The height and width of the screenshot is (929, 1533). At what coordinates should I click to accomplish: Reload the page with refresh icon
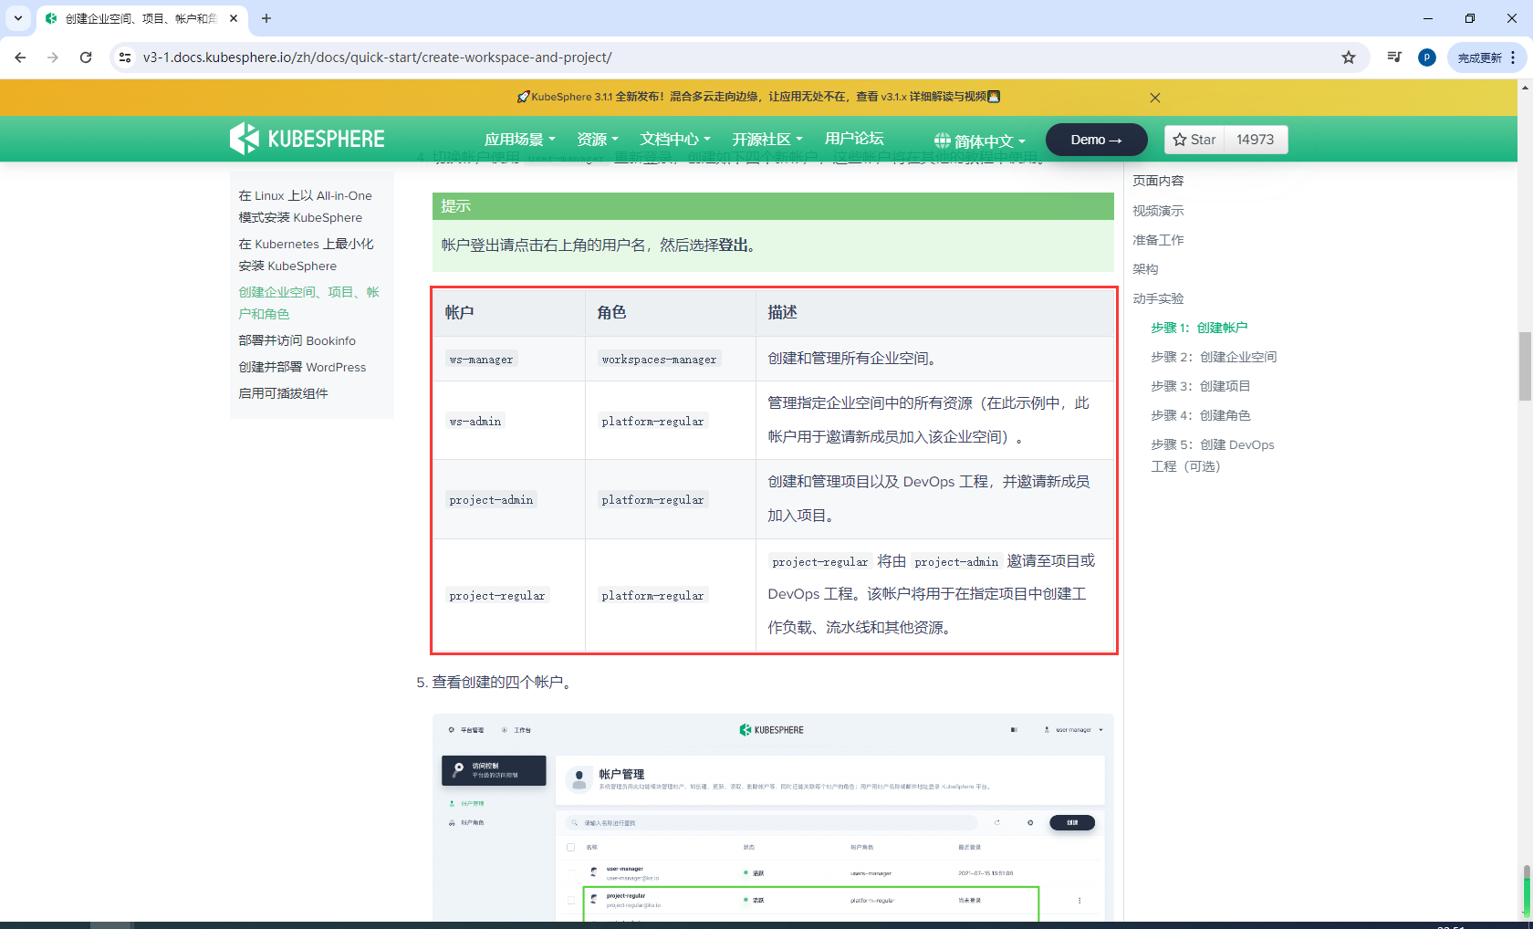coord(86,57)
